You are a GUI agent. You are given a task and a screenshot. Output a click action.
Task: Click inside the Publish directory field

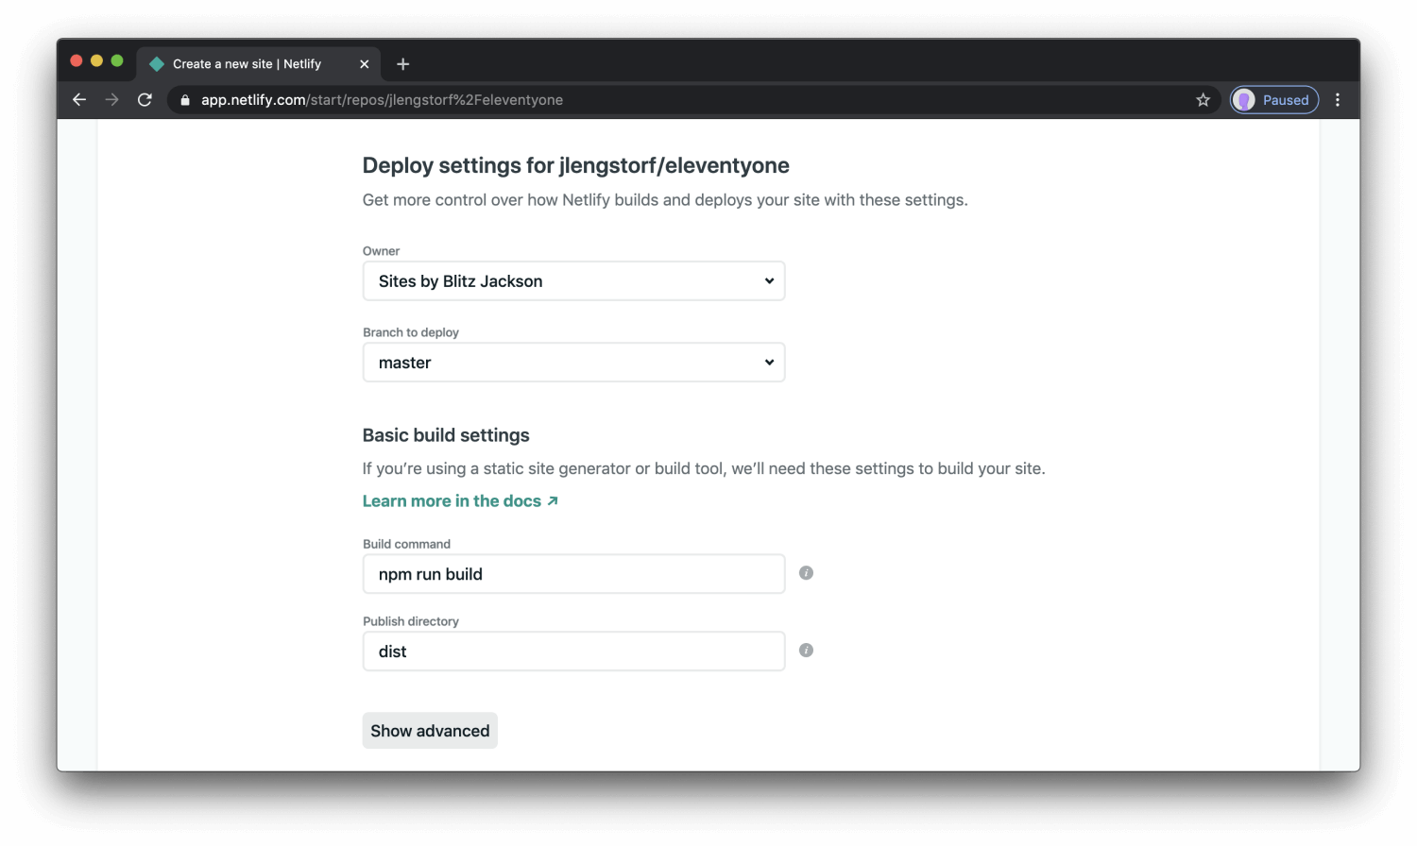coord(573,651)
